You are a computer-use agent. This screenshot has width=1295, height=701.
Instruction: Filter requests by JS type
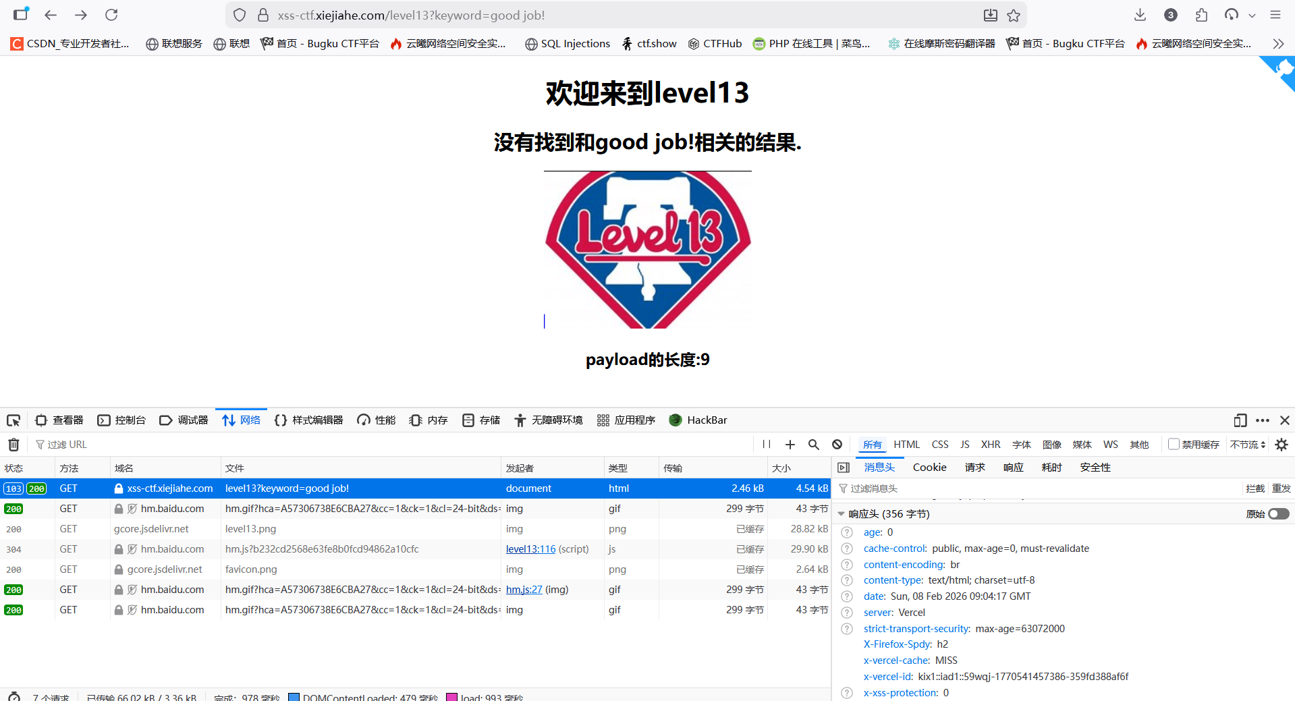click(964, 445)
